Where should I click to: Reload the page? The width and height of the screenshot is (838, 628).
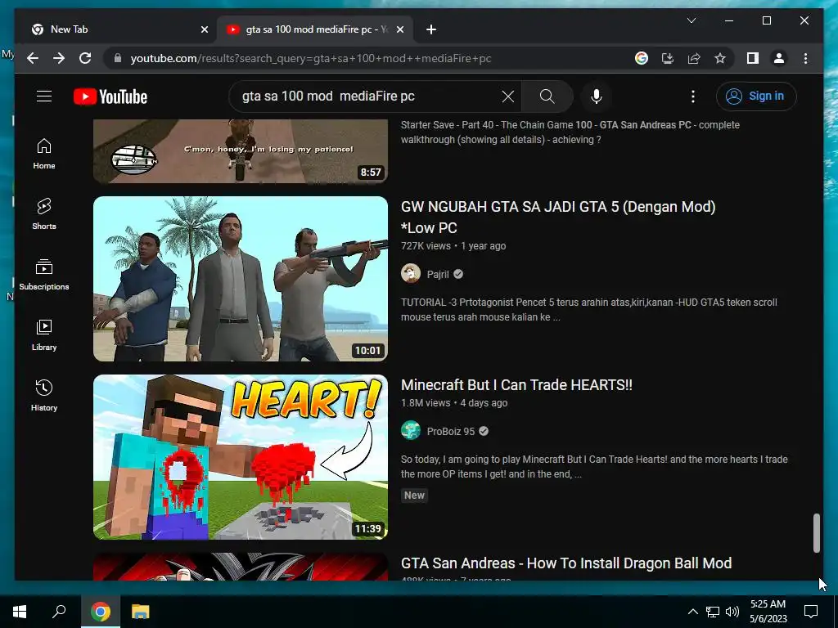[x=85, y=58]
